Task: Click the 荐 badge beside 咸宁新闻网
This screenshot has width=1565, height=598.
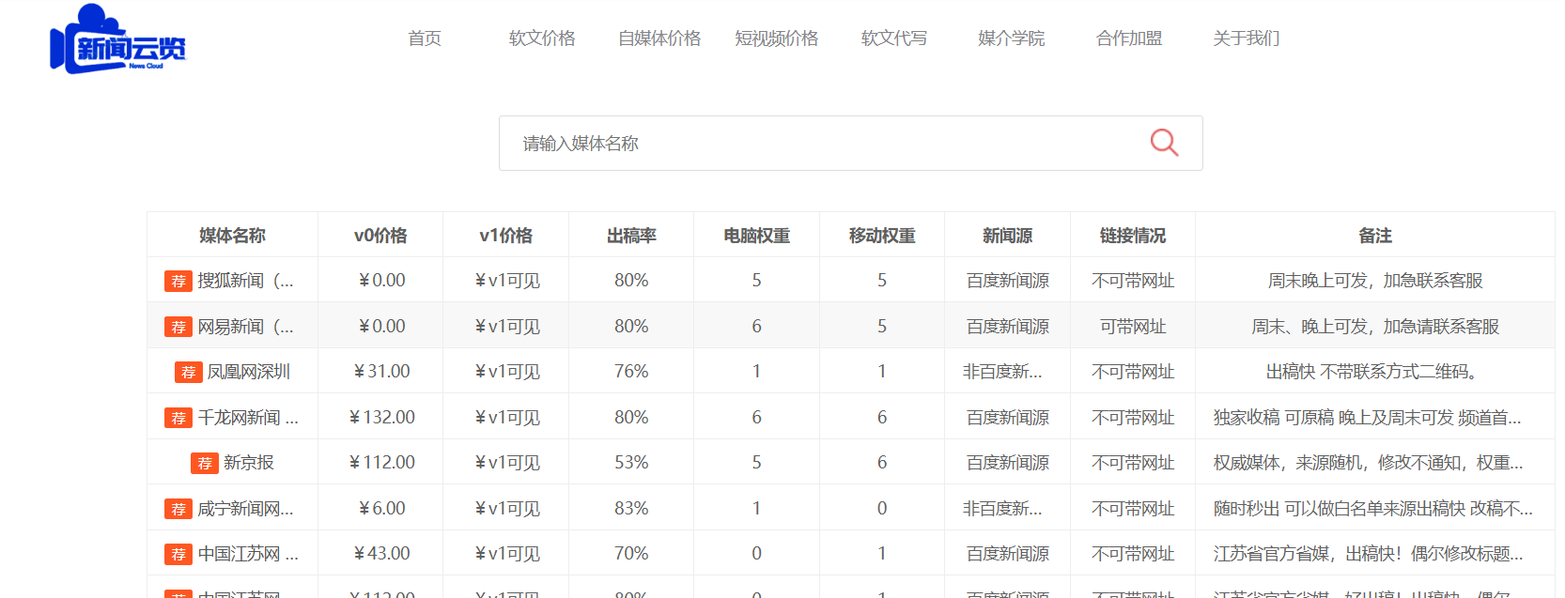Action: point(178,509)
